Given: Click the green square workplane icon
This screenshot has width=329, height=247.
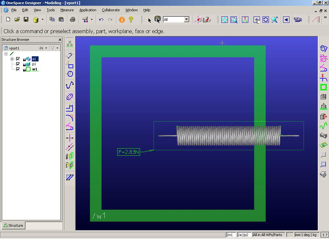Looking at the screenshot, I should pos(324,87).
